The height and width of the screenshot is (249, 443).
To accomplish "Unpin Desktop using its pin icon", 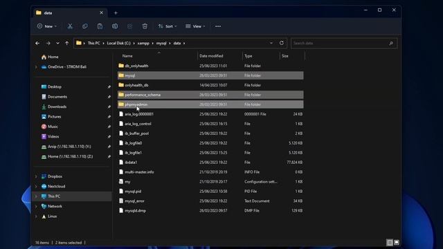I will [109, 87].
